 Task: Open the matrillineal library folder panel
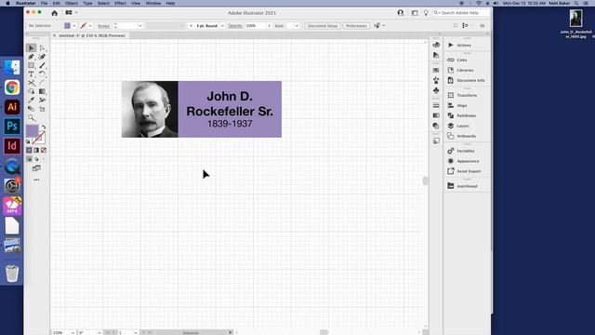(x=467, y=186)
